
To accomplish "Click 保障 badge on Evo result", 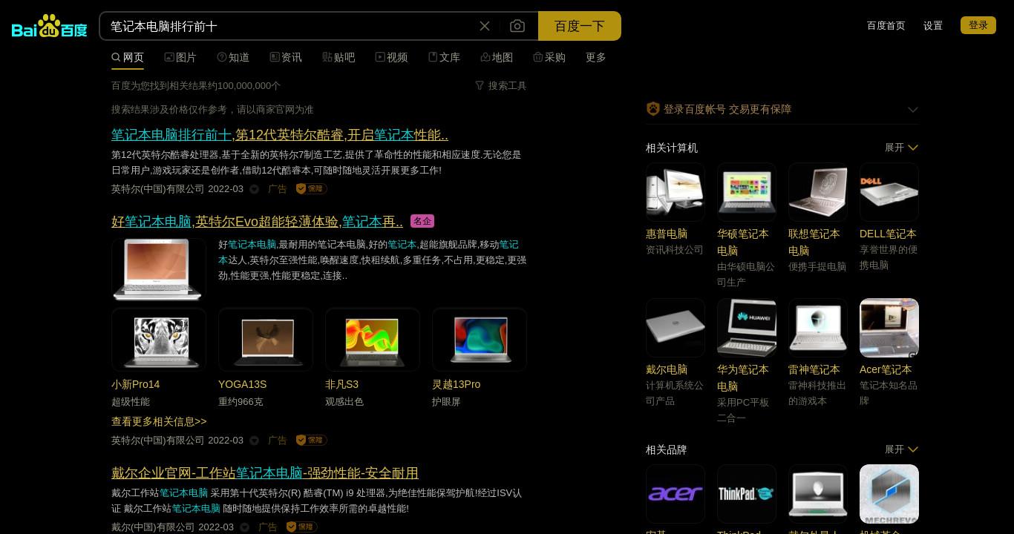I will coord(312,440).
